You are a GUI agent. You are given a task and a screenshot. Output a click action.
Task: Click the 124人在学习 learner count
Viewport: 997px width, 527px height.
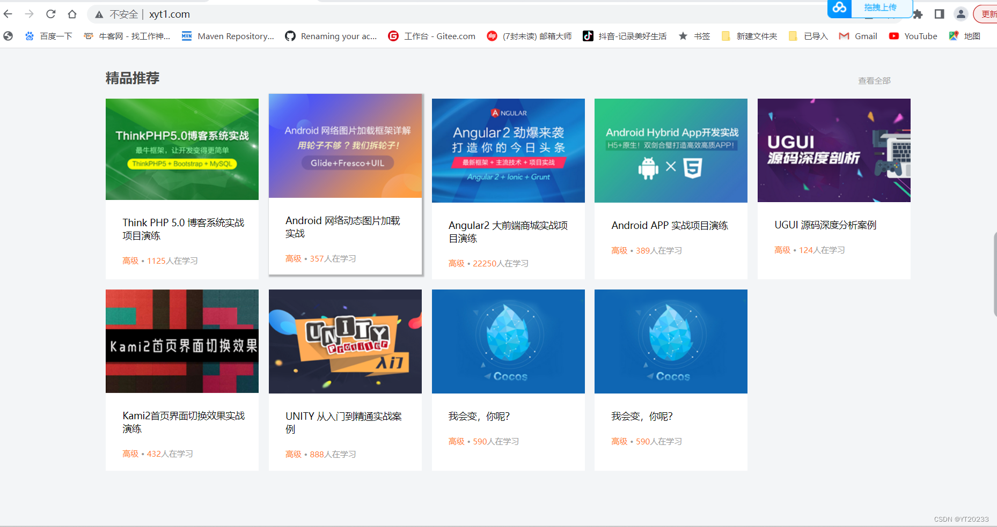822,250
